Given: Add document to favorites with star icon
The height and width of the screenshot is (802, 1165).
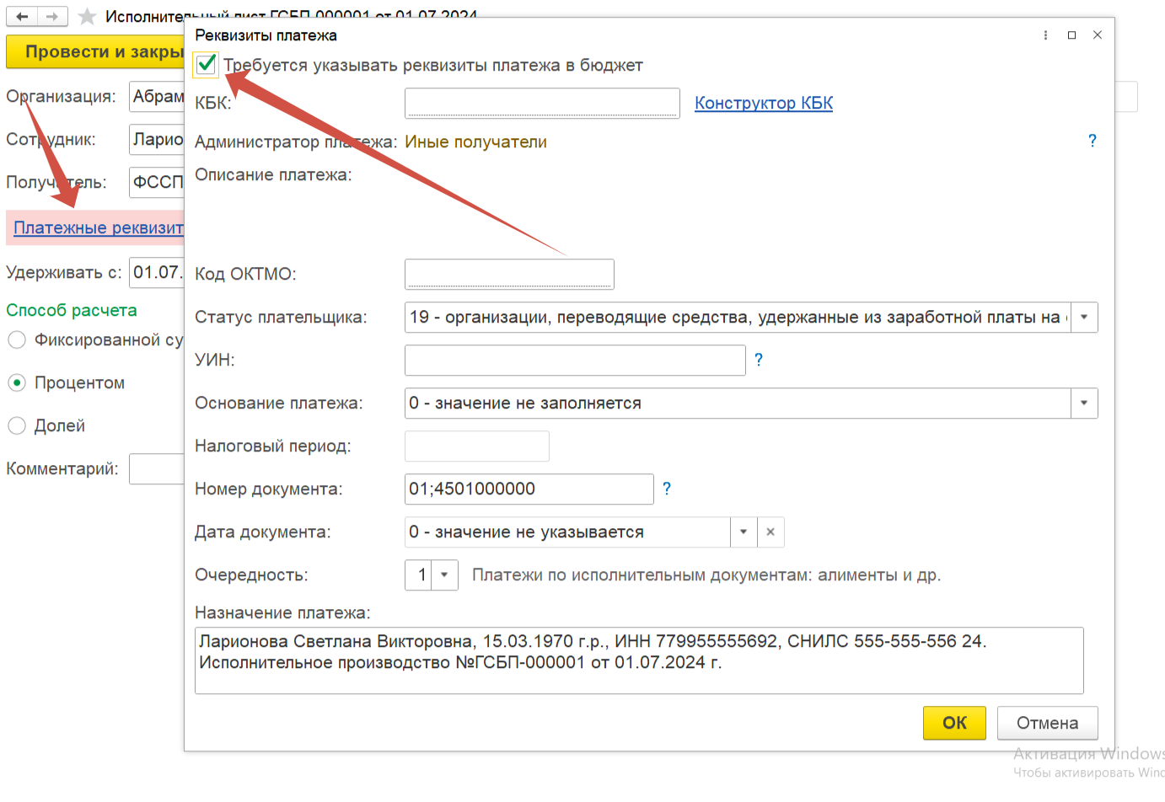Looking at the screenshot, I should [x=87, y=16].
